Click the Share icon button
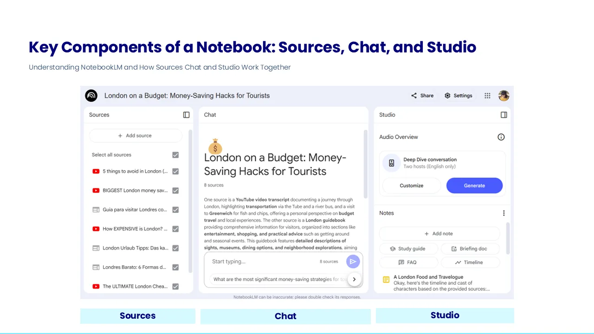 pyautogui.click(x=414, y=96)
